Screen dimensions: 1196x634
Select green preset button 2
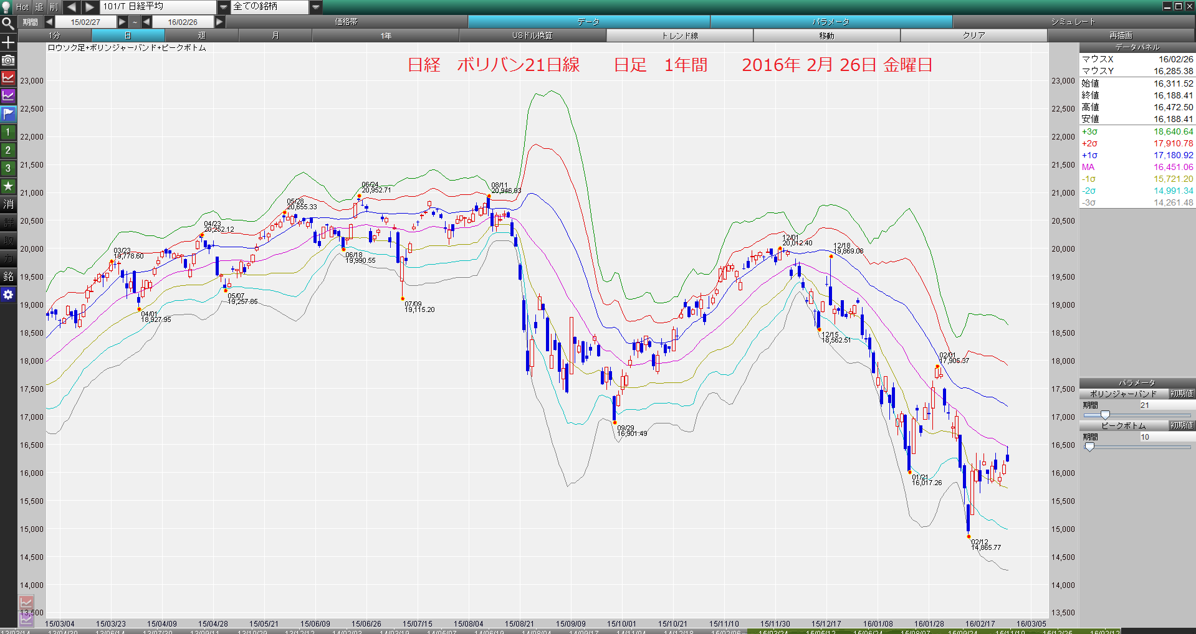8,150
